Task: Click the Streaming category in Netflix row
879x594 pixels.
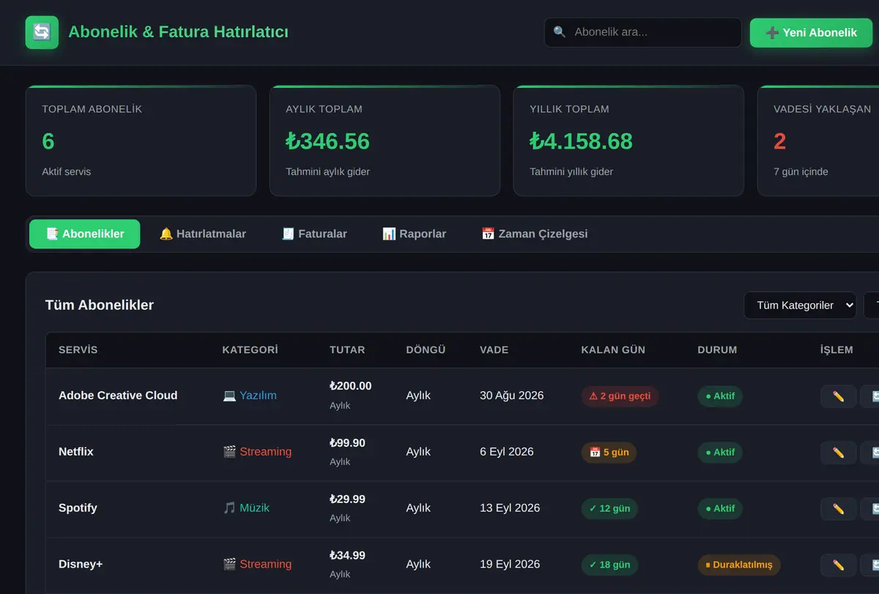Action: point(257,452)
